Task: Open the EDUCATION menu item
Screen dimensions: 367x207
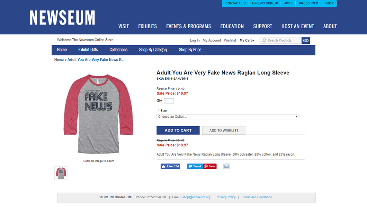Action: (232, 26)
